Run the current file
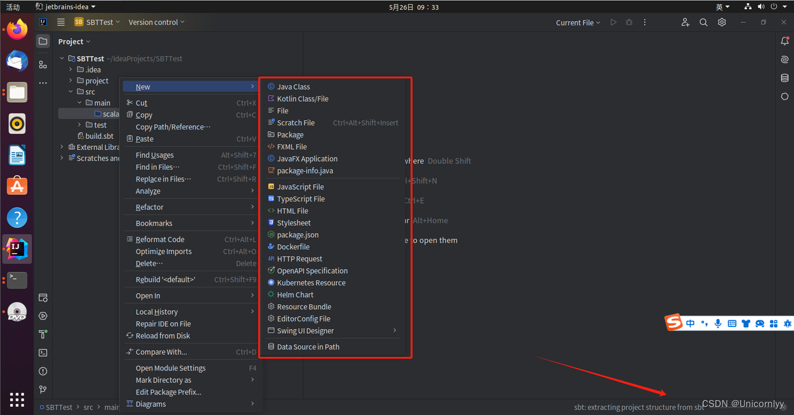 (x=613, y=22)
